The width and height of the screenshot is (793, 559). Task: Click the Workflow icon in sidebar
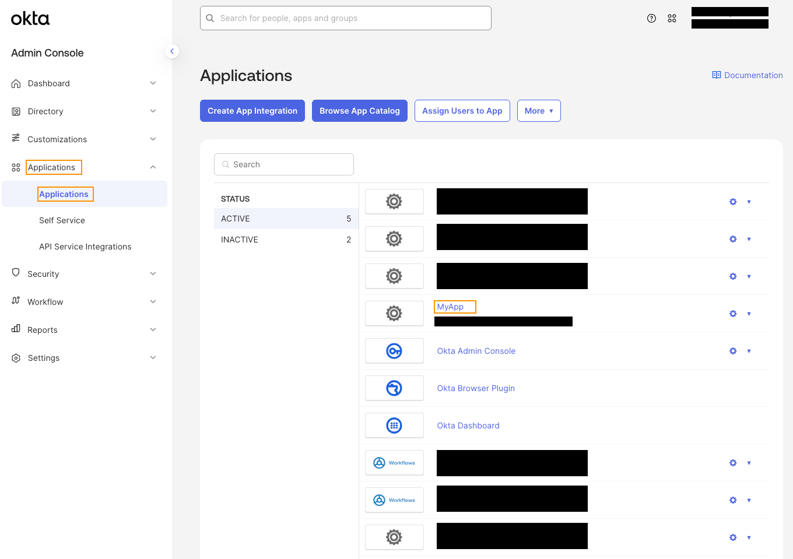click(x=16, y=301)
